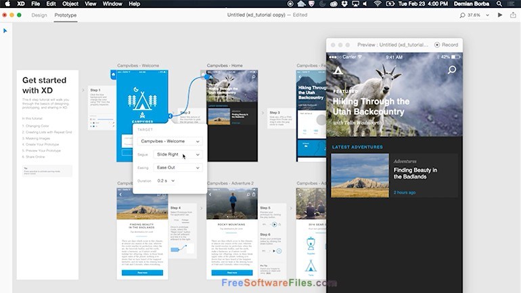Click the back arrow on Adventure 2 artboard
Screen dimensions: 521x293
coord(210,194)
